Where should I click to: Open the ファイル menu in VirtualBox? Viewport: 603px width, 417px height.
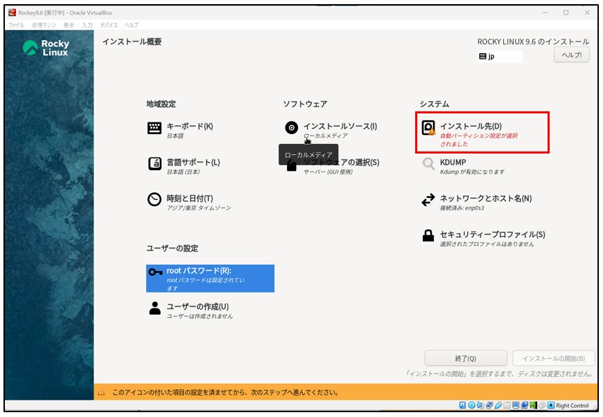15,25
